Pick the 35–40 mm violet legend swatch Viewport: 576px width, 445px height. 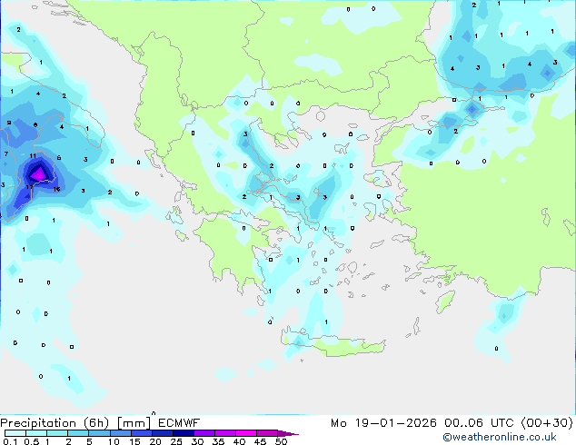[225, 433]
